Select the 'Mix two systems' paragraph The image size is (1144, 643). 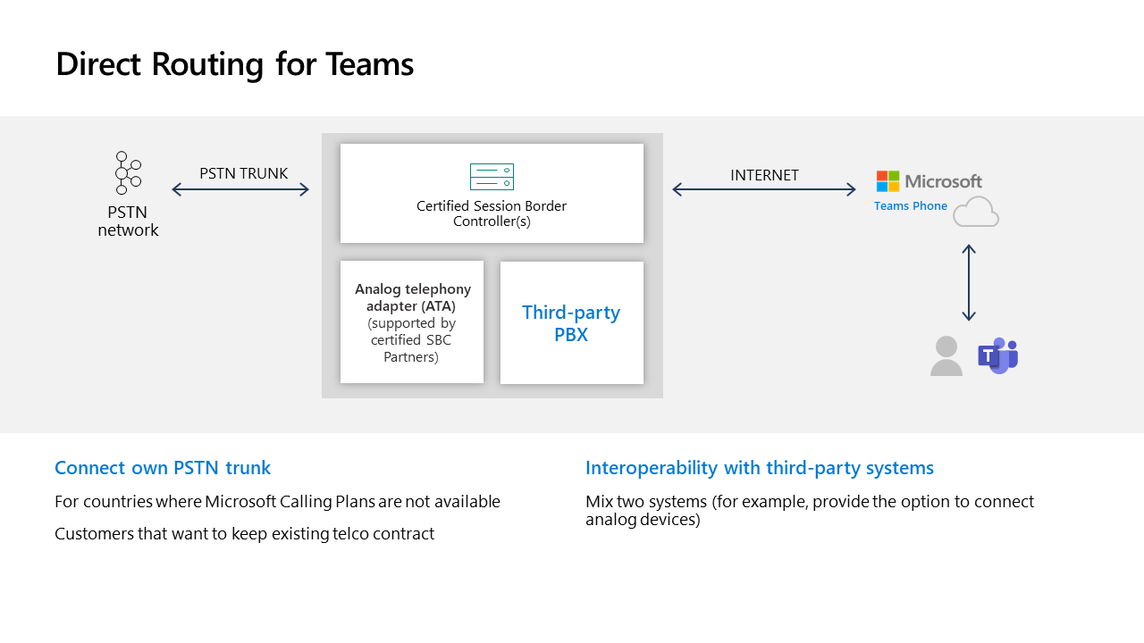coord(810,510)
